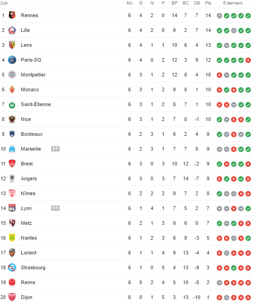This screenshot has height=303, width=254.
Task: Click the Lyon OL badge
Action: tap(12, 208)
